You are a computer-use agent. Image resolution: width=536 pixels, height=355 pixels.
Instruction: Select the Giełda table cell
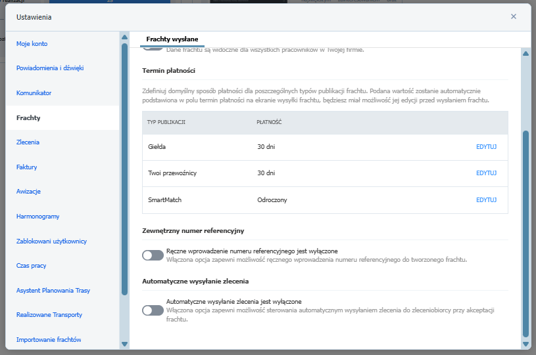[157, 146]
